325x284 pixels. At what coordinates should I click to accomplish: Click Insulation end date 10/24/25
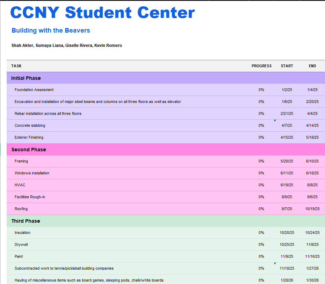(x=312, y=233)
